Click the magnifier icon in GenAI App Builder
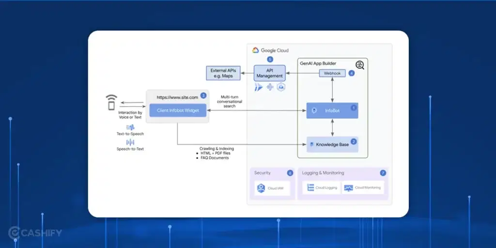 pyautogui.click(x=360, y=65)
